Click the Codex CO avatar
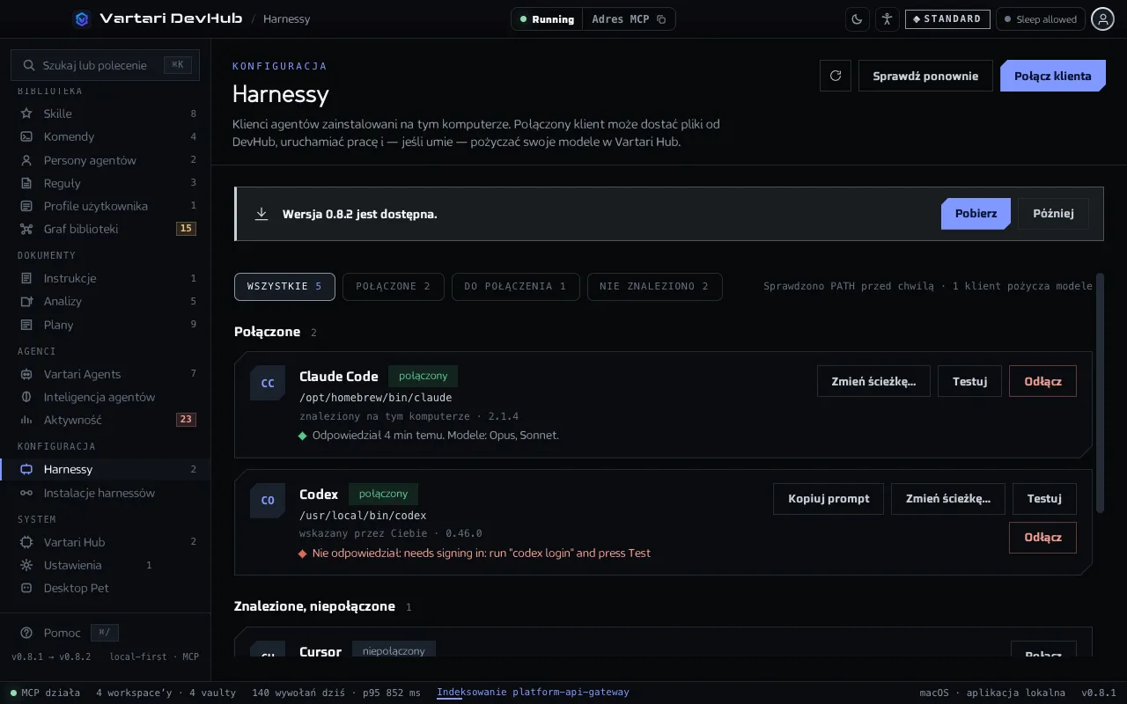This screenshot has height=704, width=1127. click(268, 501)
